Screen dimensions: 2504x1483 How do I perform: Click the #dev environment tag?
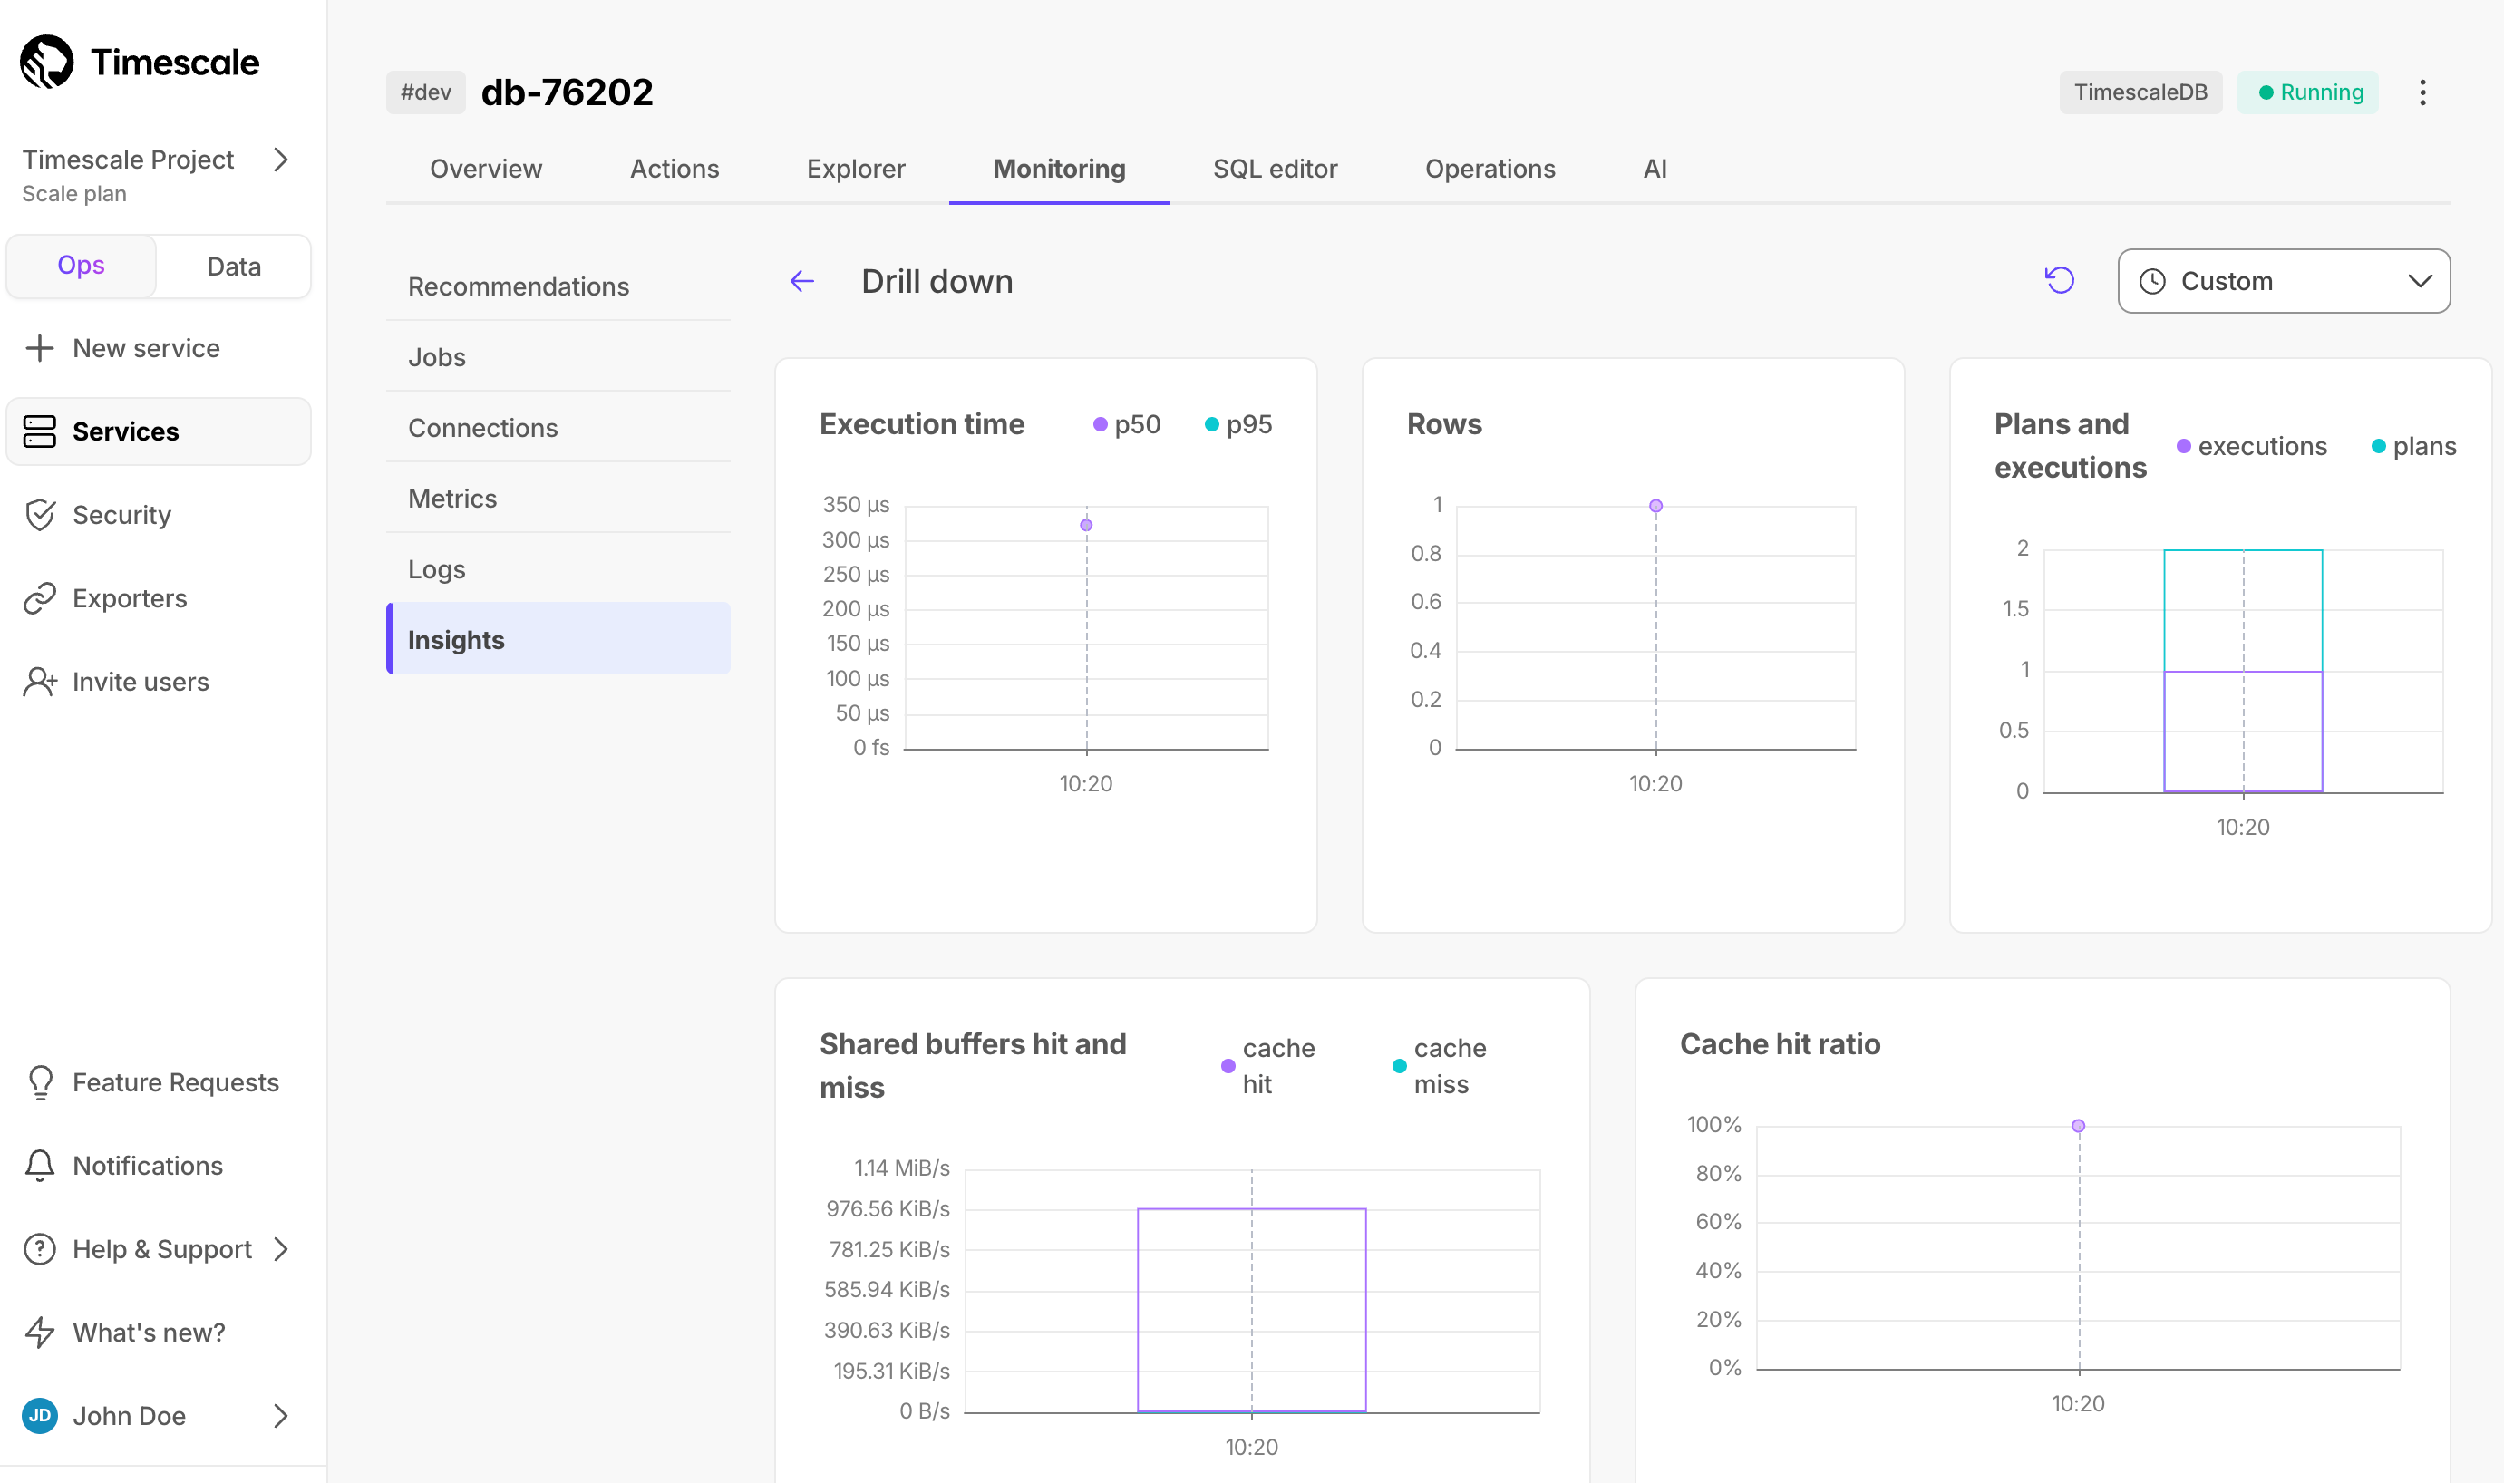click(x=426, y=93)
